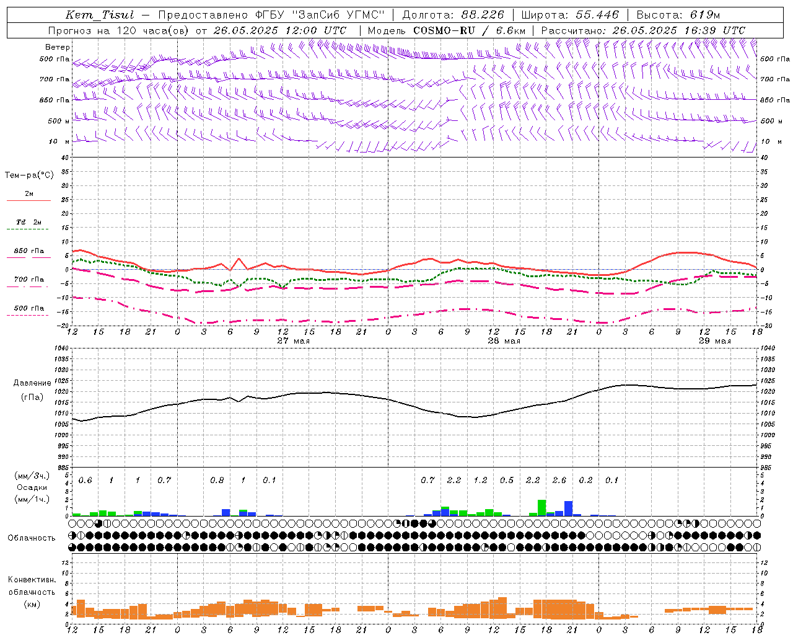This screenshot has height=635, width=793.
Task: Click the 29 мая date label
Action: [714, 341]
